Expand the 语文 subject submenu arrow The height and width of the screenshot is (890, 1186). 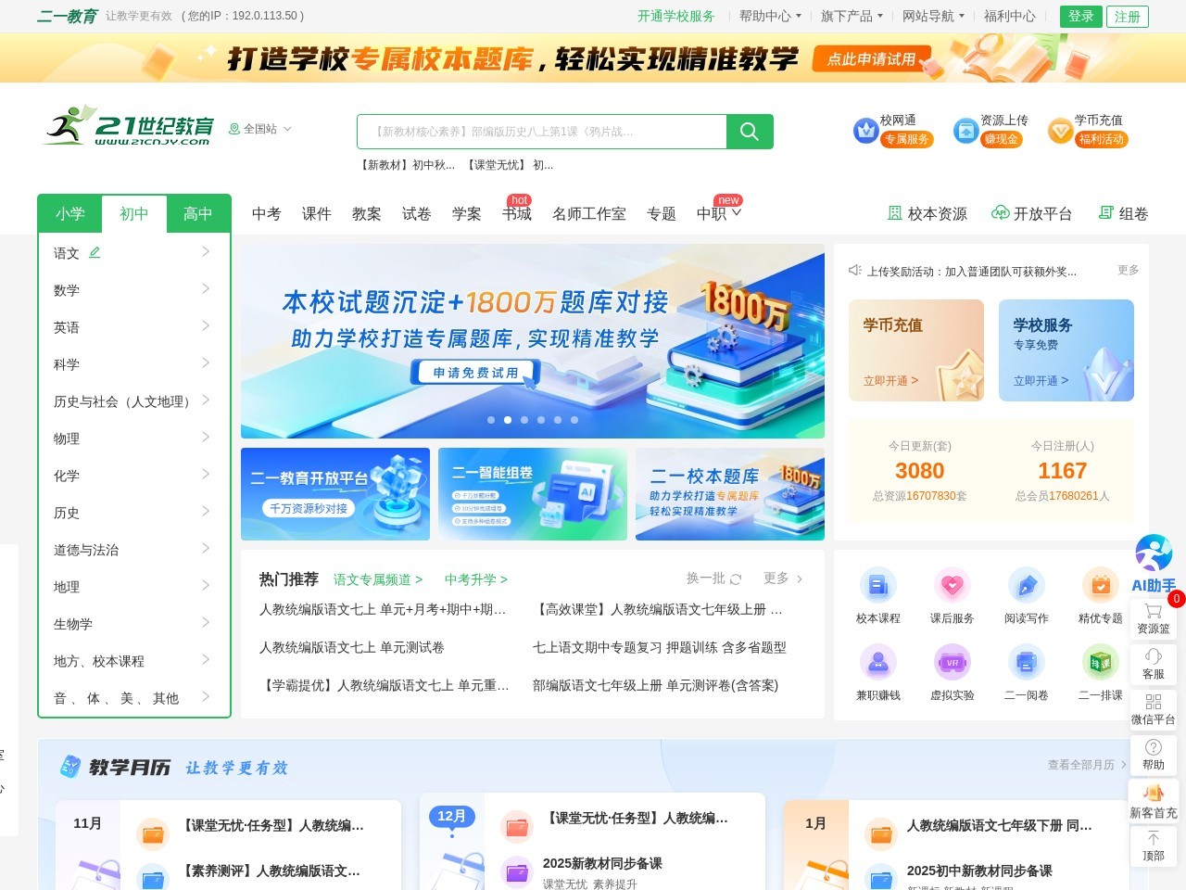click(x=204, y=252)
